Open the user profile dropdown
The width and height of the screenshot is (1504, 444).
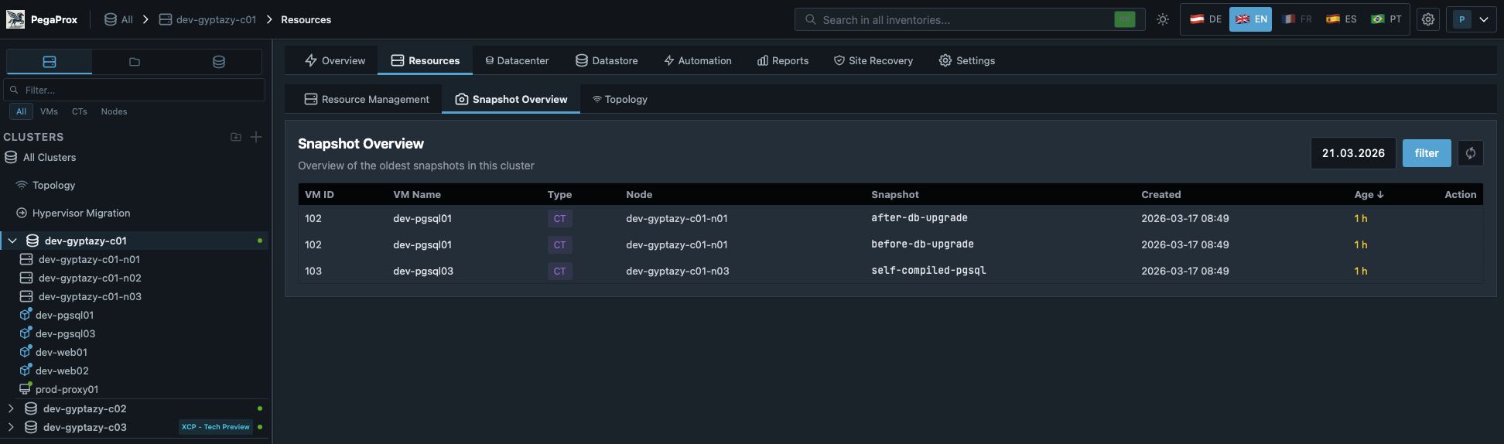[1470, 19]
